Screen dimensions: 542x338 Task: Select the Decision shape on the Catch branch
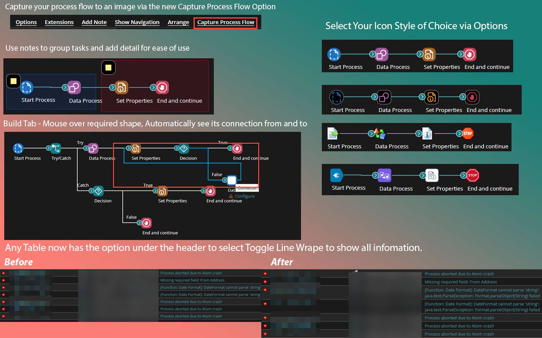(98, 191)
